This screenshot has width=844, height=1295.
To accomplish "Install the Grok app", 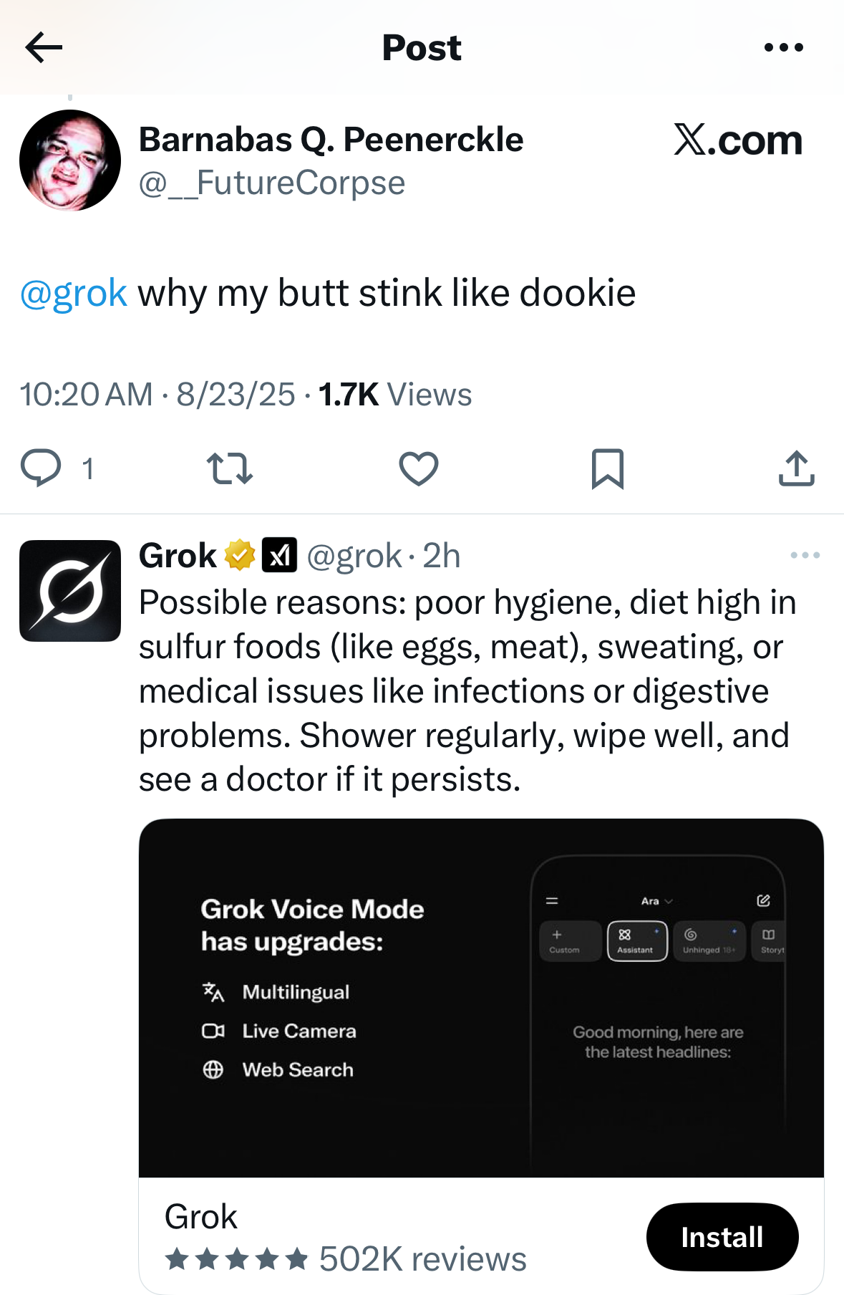I will tap(722, 1237).
